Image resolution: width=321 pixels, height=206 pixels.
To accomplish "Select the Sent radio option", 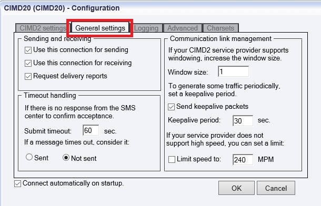I will click(x=29, y=157).
